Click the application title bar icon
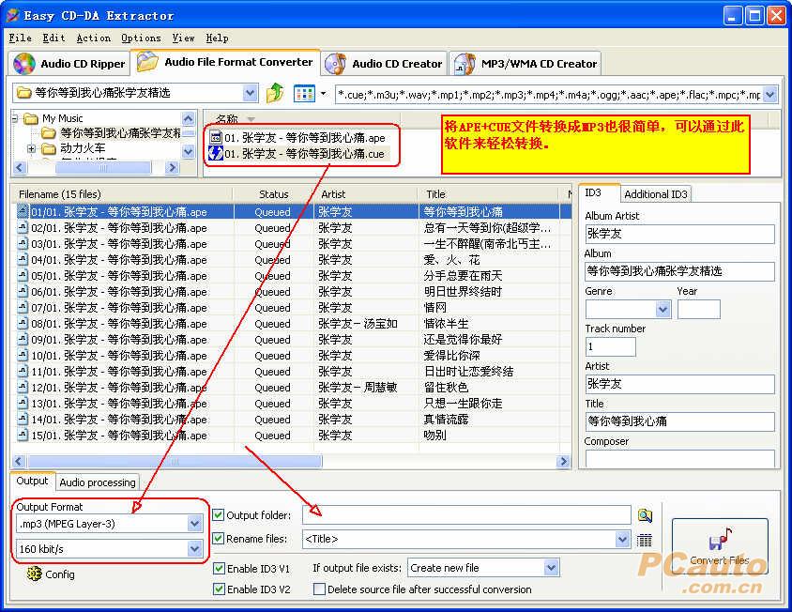Viewport: 792px width, 612px height. pos(13,15)
